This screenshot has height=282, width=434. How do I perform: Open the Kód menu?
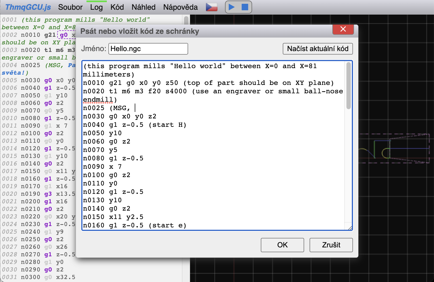tap(117, 7)
